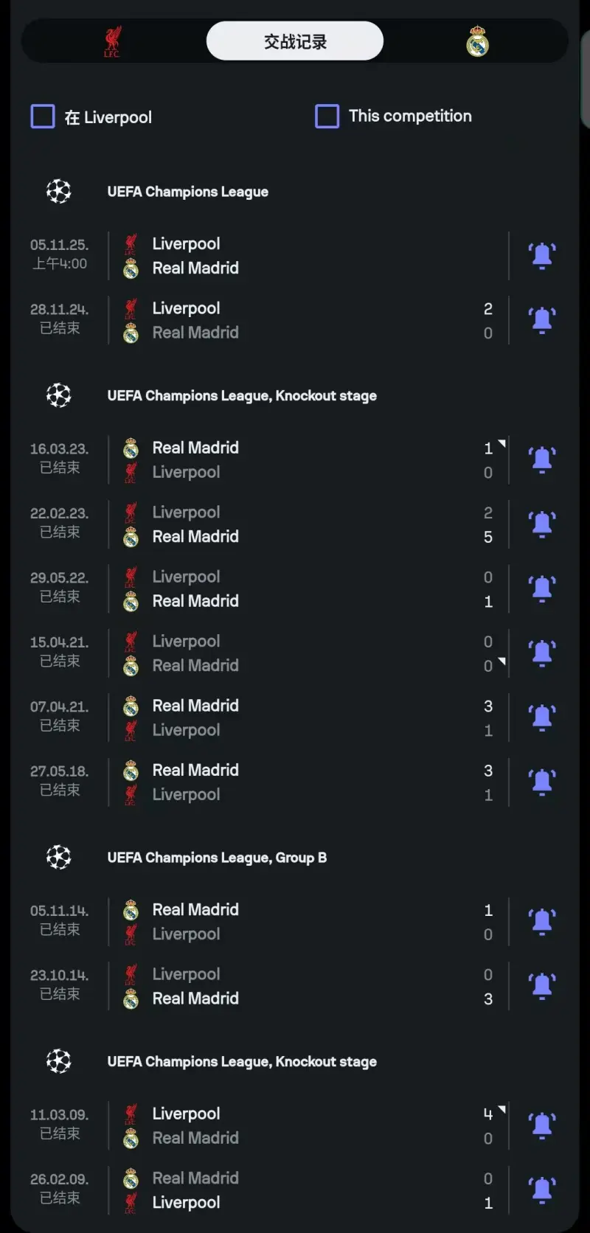Open the 23.10.14 Liverpool 0-3 match row
Image resolution: width=590 pixels, height=1233 pixels.
[295, 986]
